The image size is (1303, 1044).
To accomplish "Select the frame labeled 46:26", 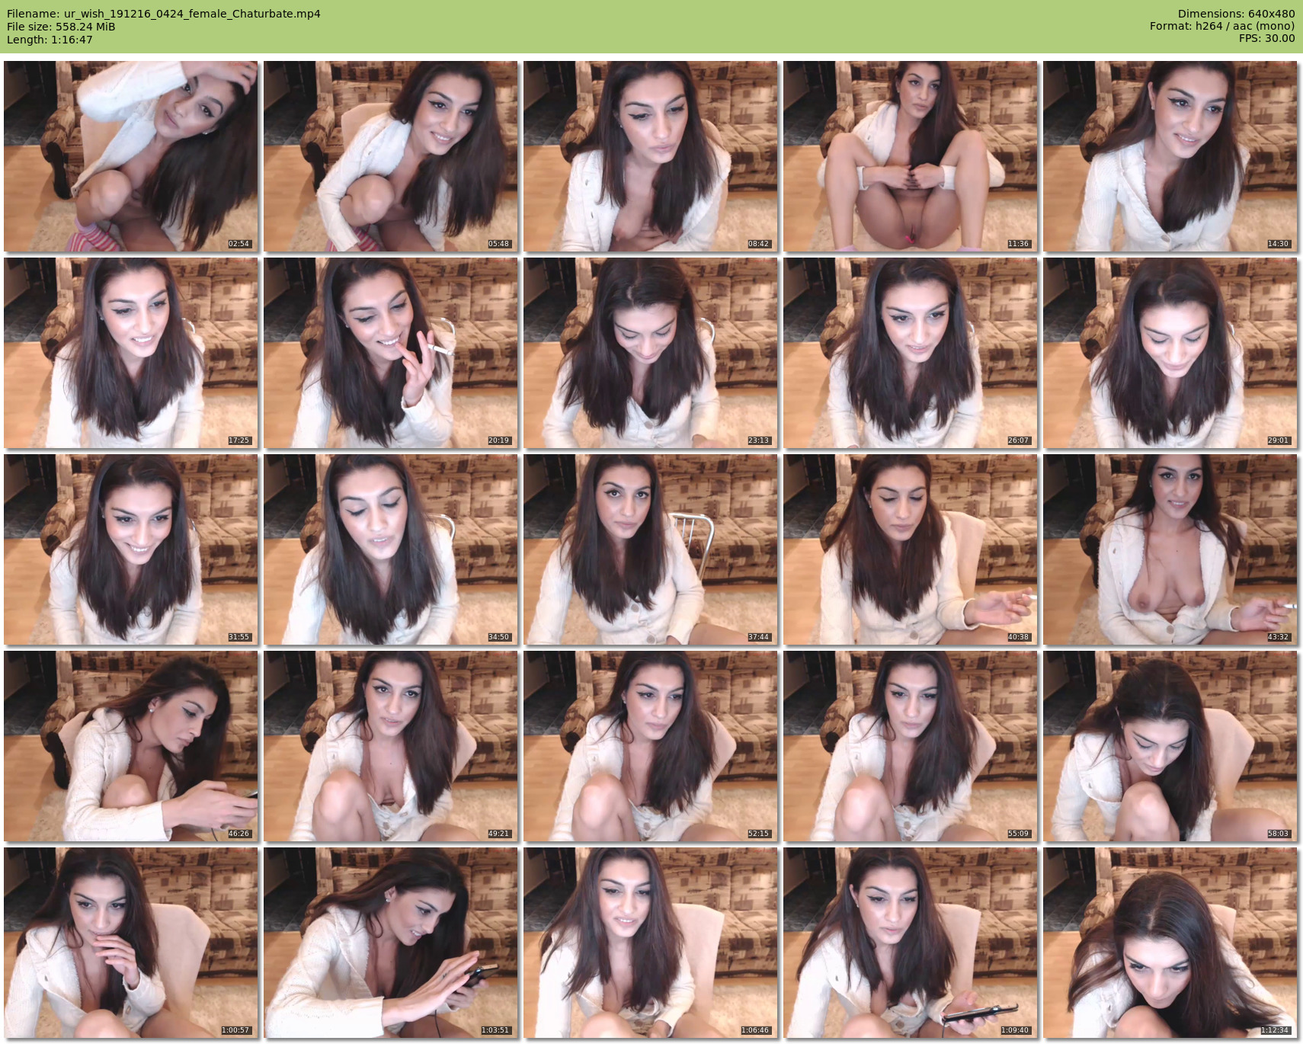I will coord(131,746).
